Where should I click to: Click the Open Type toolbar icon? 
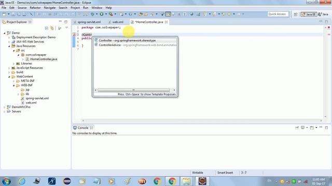pos(141,14)
